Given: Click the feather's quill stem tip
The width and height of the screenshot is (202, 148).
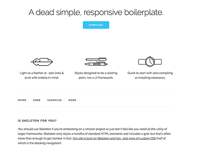Looking at the screenshot, I should [x=31, y=62].
